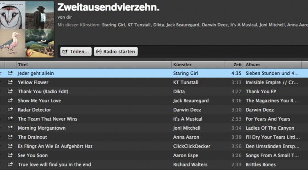Share icon for The Team That Never Wins
The image size is (308, 170).
click(10, 118)
